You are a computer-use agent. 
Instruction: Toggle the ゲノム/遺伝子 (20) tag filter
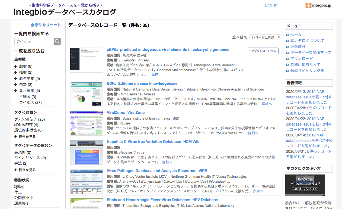point(29,119)
